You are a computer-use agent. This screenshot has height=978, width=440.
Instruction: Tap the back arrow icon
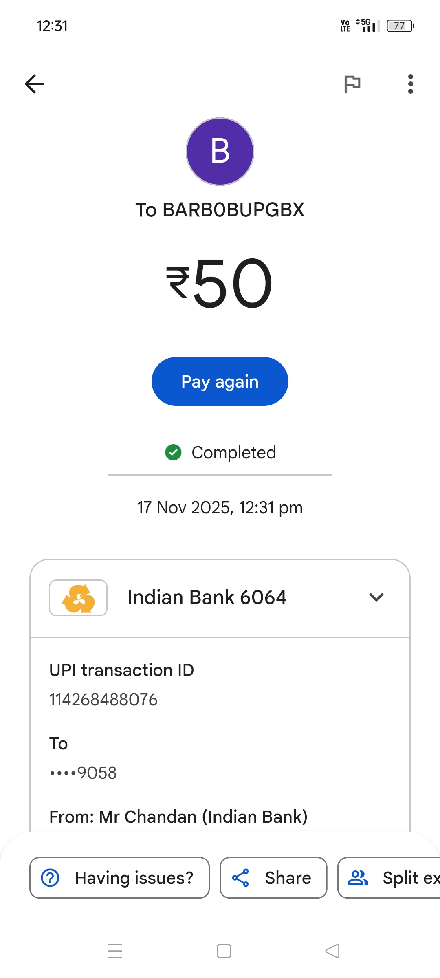coord(35,84)
